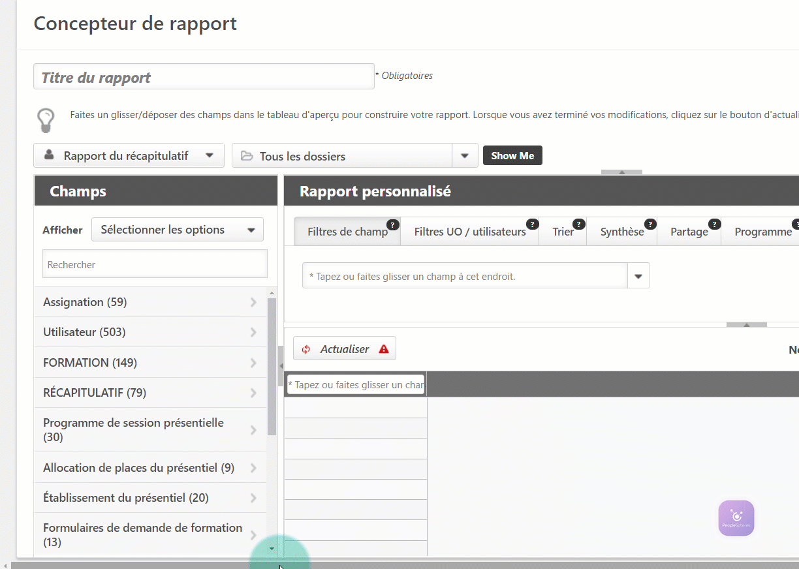Click the lightbulb hint icon
The width and height of the screenshot is (799, 569).
click(45, 120)
